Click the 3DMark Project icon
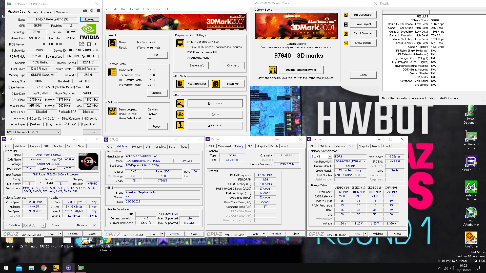 point(112,43)
